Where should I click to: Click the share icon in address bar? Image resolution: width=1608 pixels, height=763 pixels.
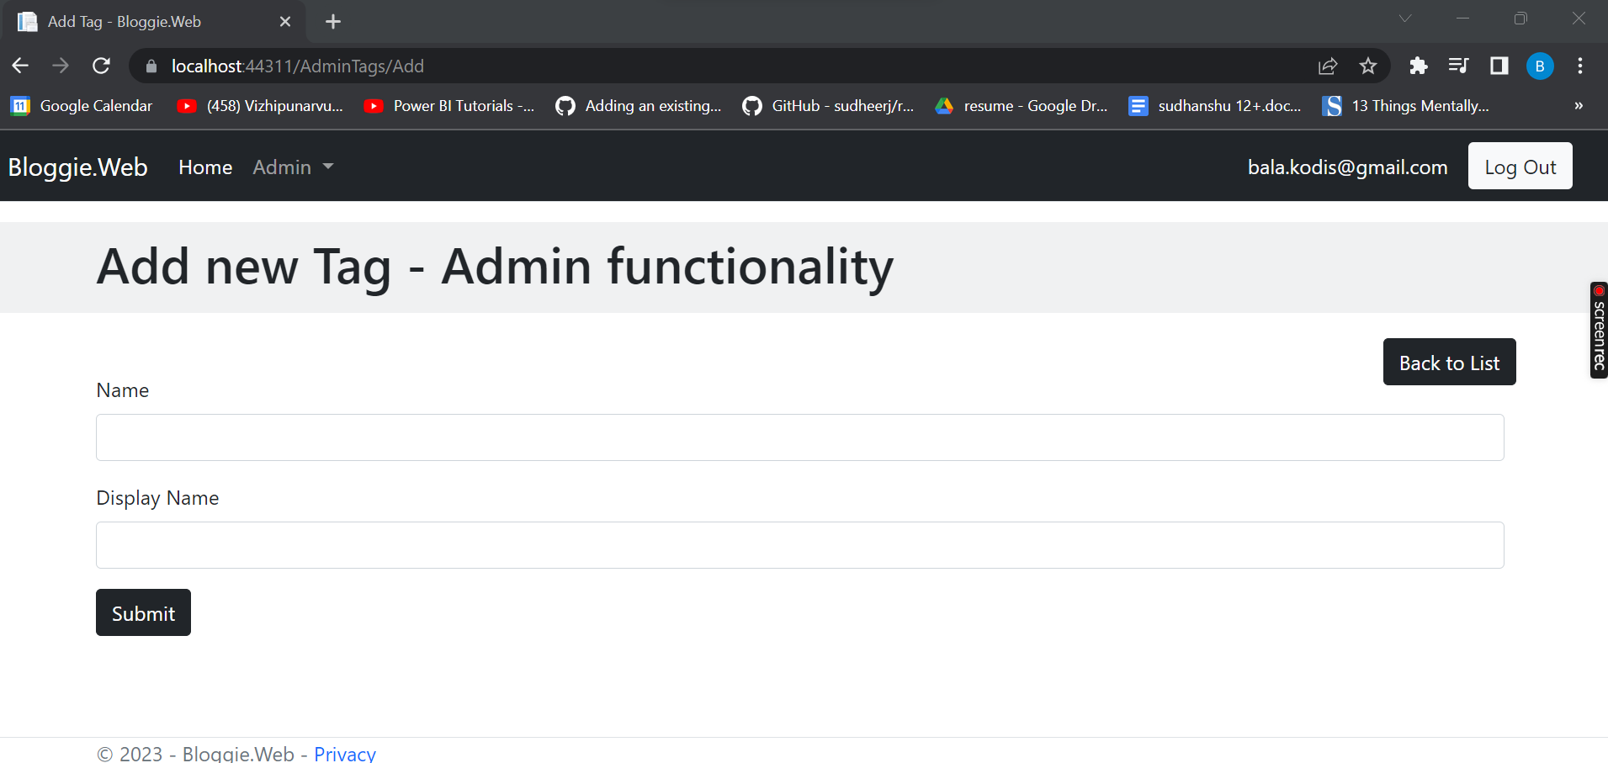tap(1328, 66)
